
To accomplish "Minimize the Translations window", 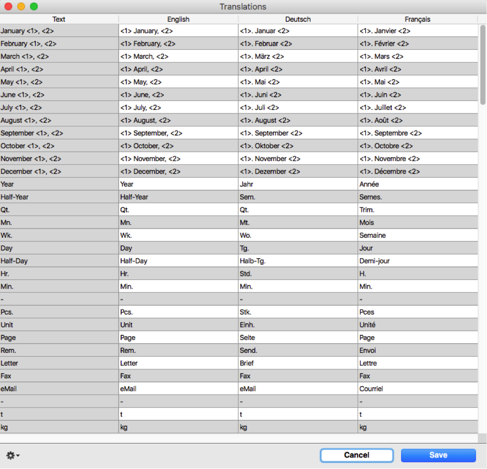I will [x=21, y=7].
